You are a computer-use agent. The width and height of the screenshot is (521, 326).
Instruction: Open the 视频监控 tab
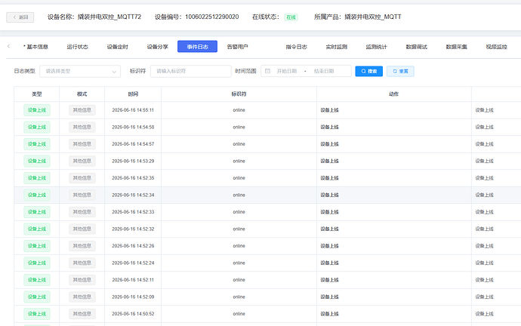pyautogui.click(x=496, y=47)
